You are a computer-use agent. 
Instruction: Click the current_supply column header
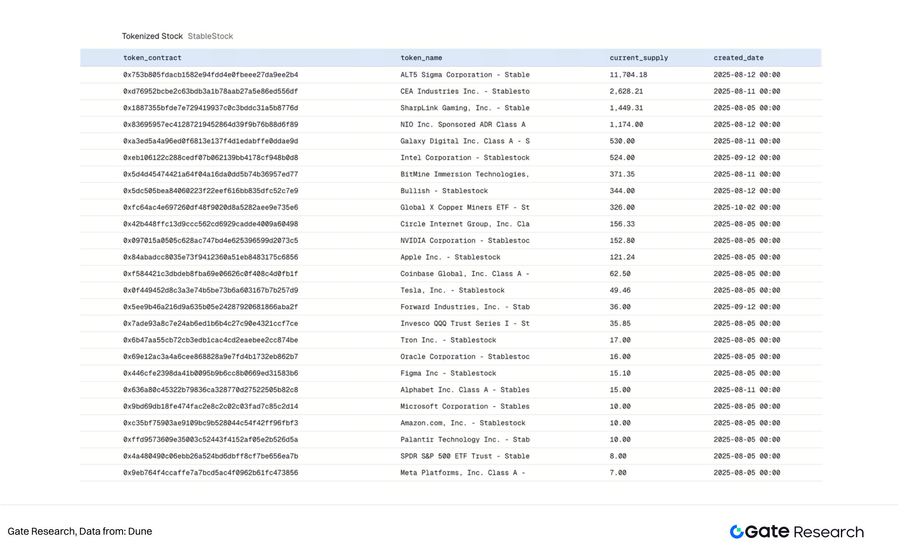click(638, 58)
